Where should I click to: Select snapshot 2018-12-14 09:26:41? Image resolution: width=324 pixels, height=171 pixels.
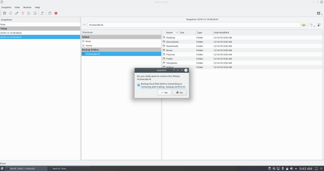click(x=40, y=37)
